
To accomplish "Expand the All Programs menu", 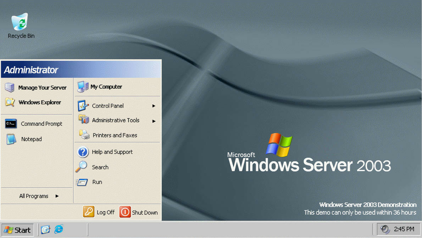I will point(34,196).
